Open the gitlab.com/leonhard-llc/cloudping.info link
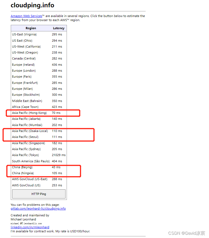The width and height of the screenshot is (209, 238). pyautogui.click(x=38, y=209)
